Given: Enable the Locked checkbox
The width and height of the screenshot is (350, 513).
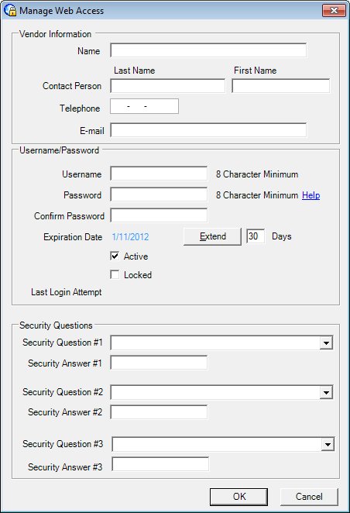Looking at the screenshot, I should [x=115, y=274].
